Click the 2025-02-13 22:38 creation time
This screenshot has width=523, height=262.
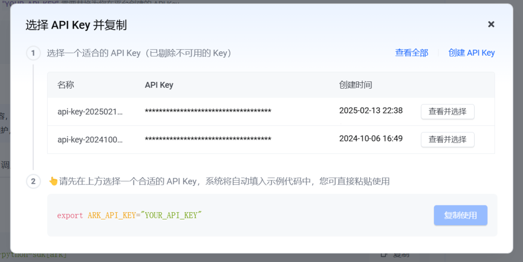coord(370,111)
